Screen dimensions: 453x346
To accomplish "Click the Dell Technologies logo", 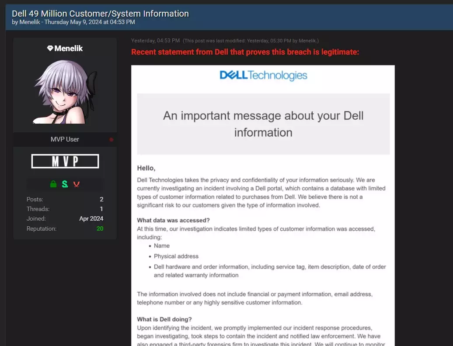I will click(x=263, y=76).
